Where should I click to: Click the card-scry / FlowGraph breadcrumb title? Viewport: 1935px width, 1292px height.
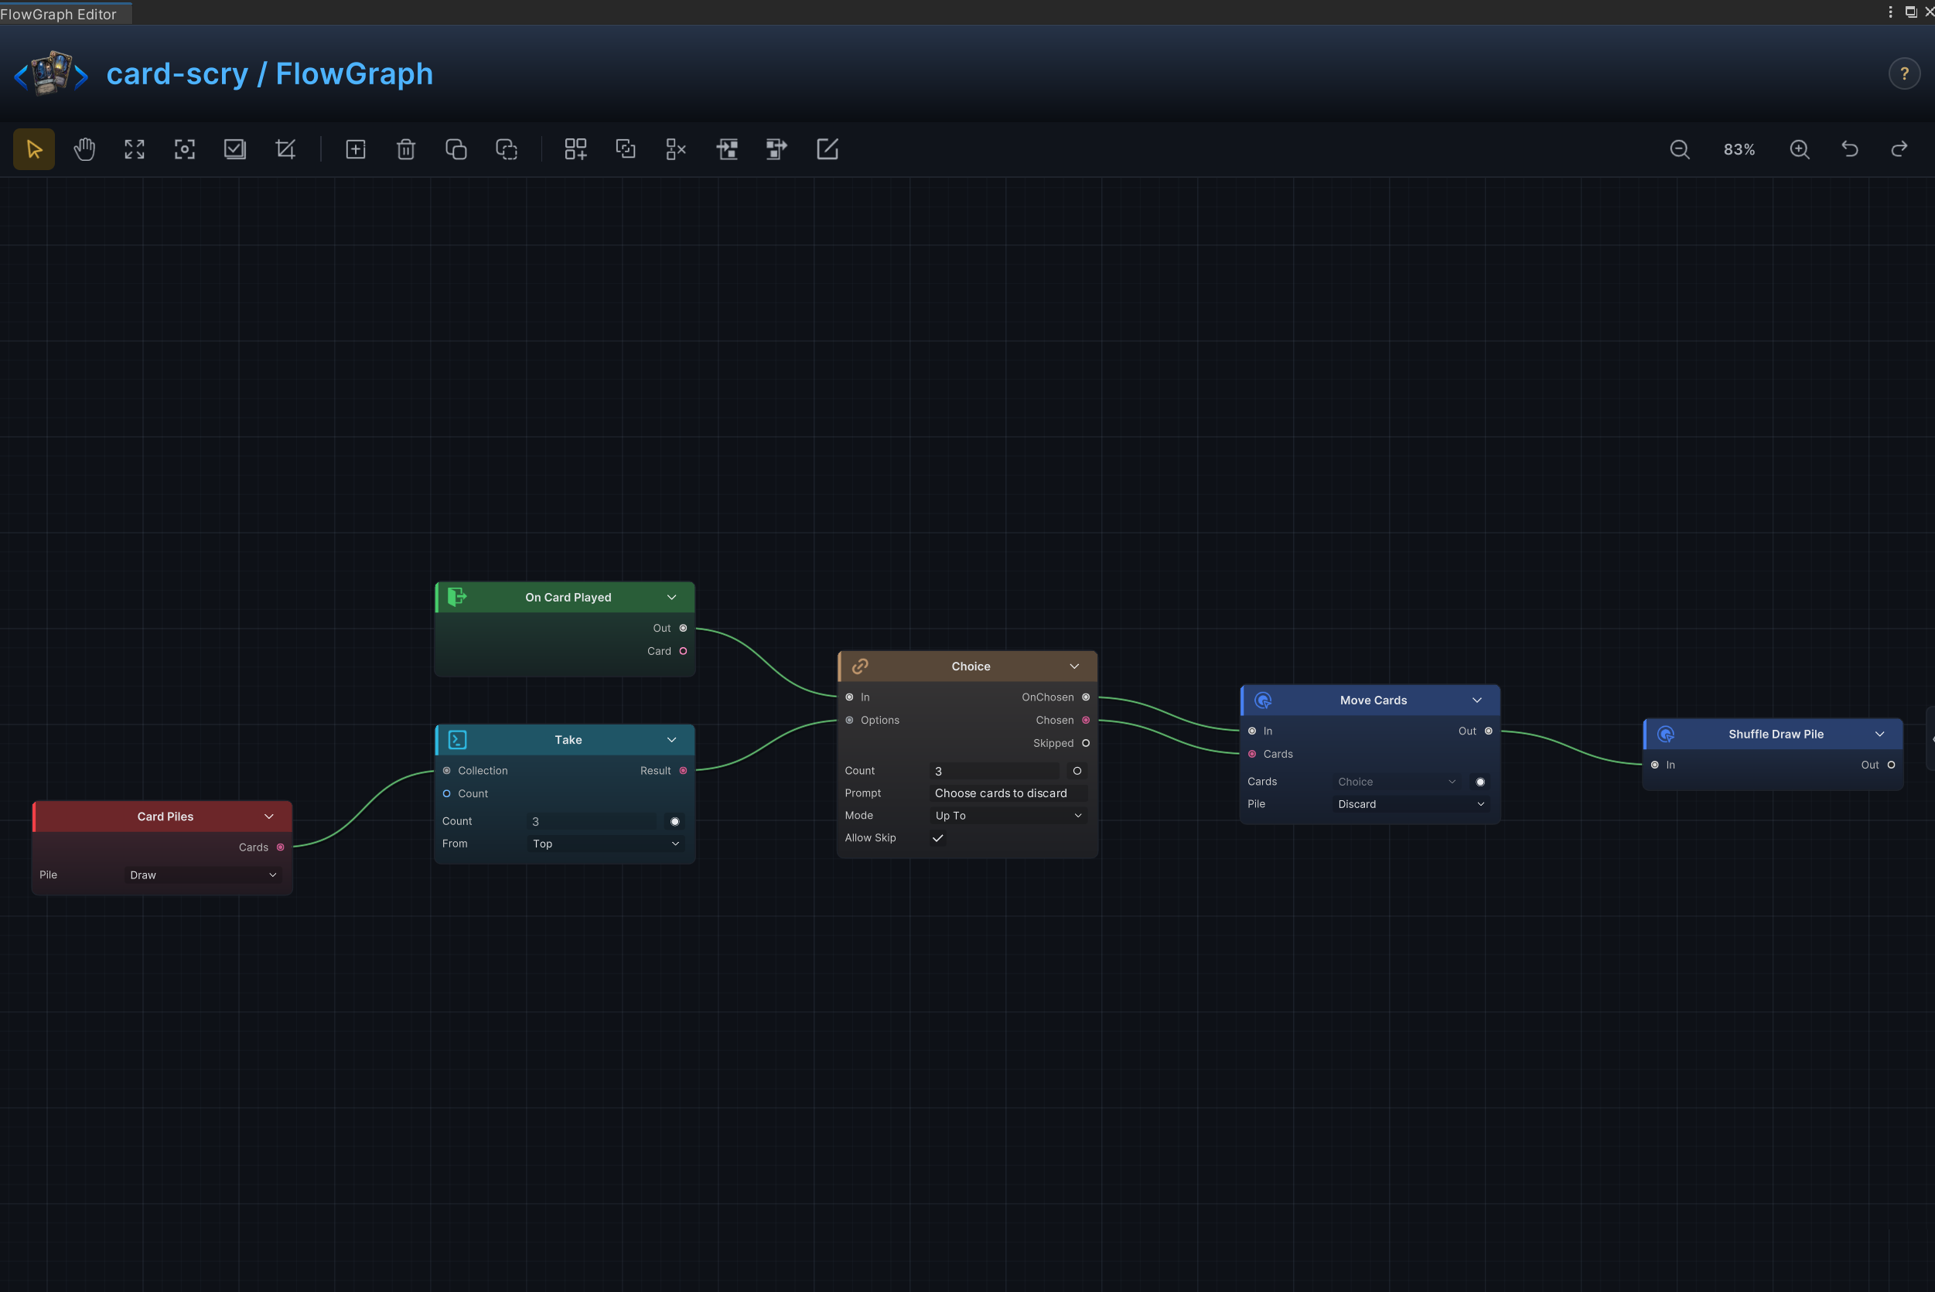pyautogui.click(x=269, y=73)
